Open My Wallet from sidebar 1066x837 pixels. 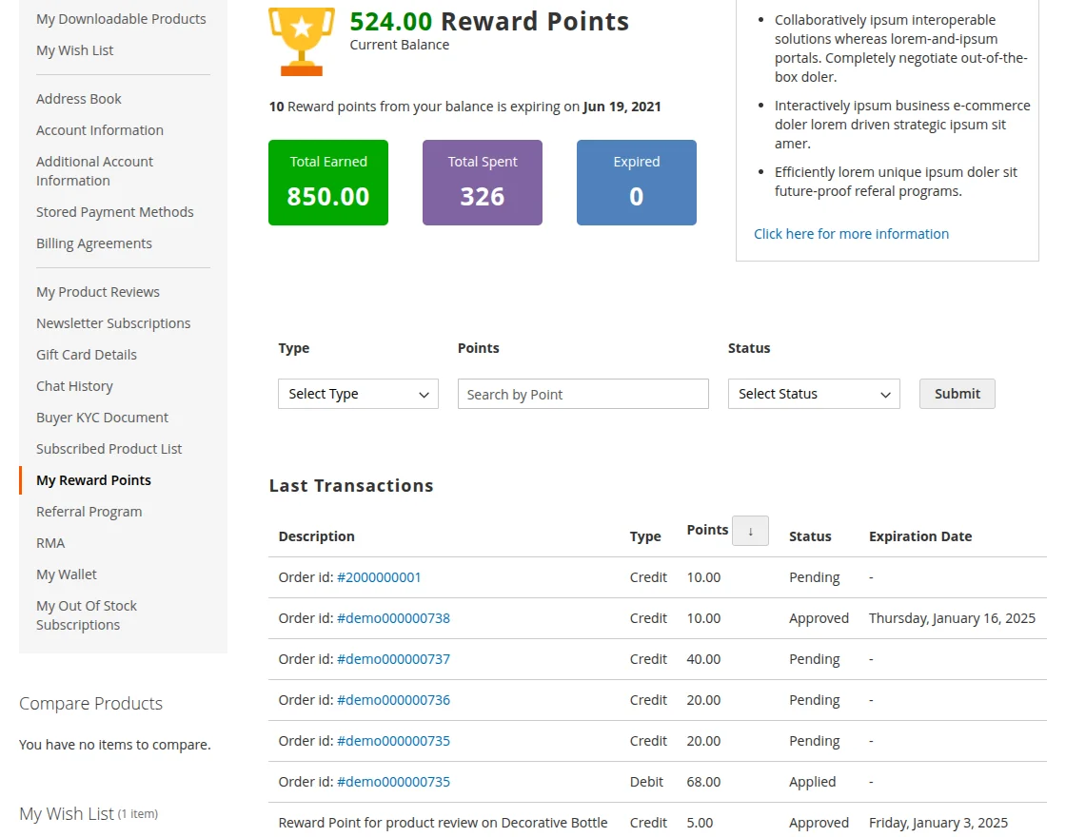[66, 574]
